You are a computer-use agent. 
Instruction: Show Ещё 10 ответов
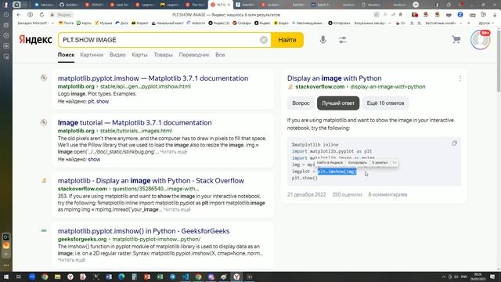(x=385, y=103)
